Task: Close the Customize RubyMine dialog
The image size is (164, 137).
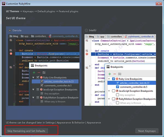Action: click(x=159, y=4)
